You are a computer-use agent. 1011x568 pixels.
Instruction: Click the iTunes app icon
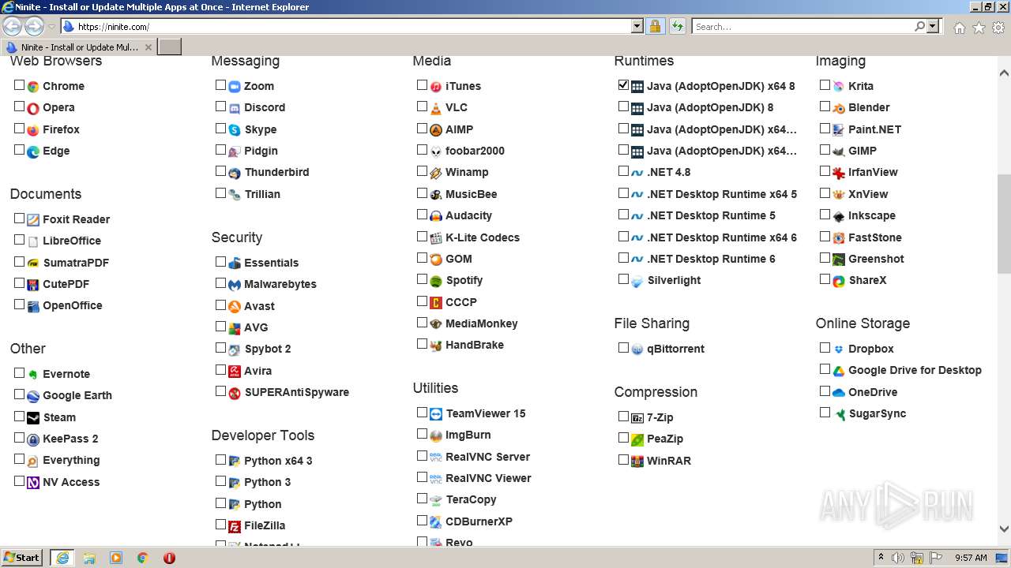[436, 87]
